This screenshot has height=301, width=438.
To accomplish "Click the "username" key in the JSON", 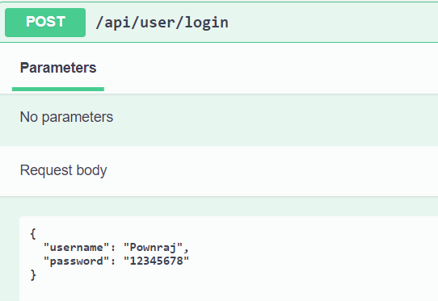I will 76,248.
